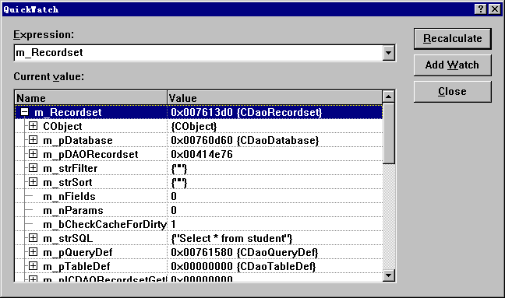Image resolution: width=505 pixels, height=298 pixels.
Task: Open the Expression dropdown list
Action: pos(388,52)
